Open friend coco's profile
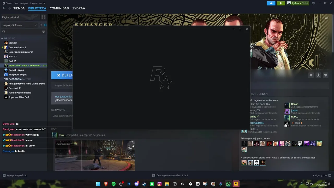Image resolution: width=334 pixels, height=188 pixels. [297, 123]
